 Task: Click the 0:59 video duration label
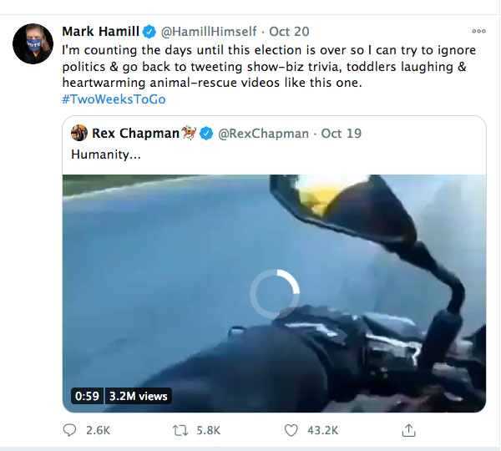(87, 396)
